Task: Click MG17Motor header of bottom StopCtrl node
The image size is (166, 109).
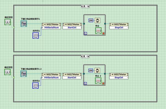Action: point(119,74)
